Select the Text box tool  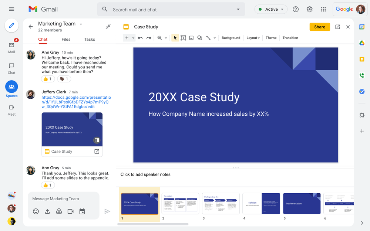(183, 38)
